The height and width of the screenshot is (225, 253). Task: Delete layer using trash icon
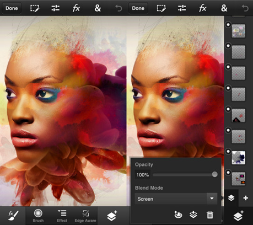pyautogui.click(x=210, y=215)
